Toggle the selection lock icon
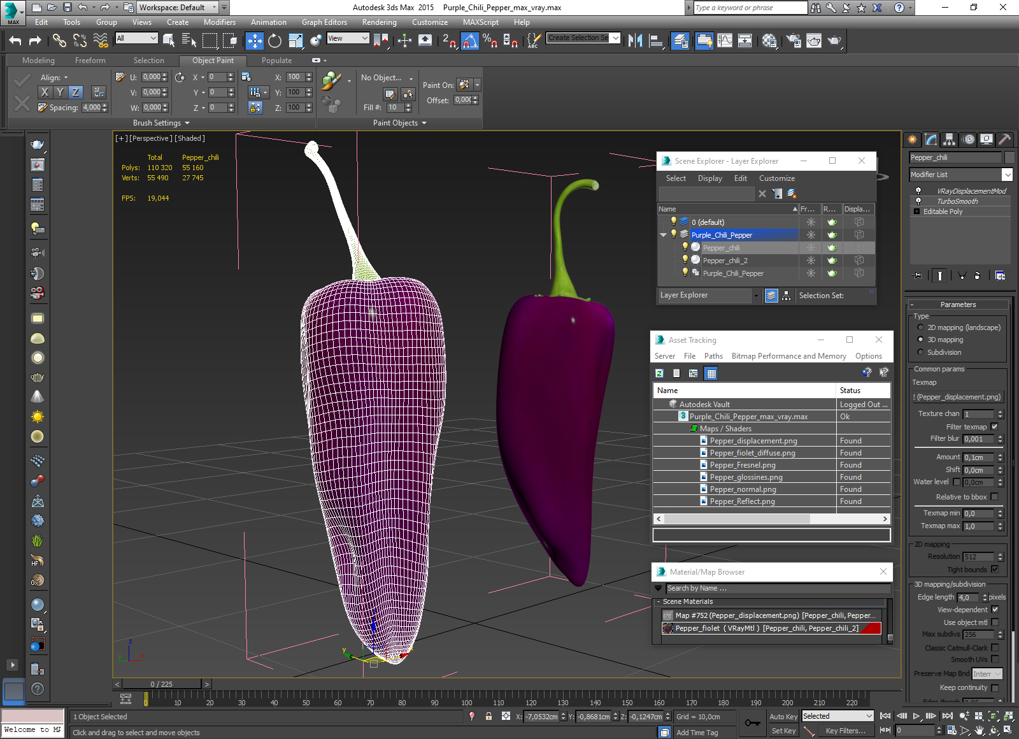 pyautogui.click(x=488, y=716)
